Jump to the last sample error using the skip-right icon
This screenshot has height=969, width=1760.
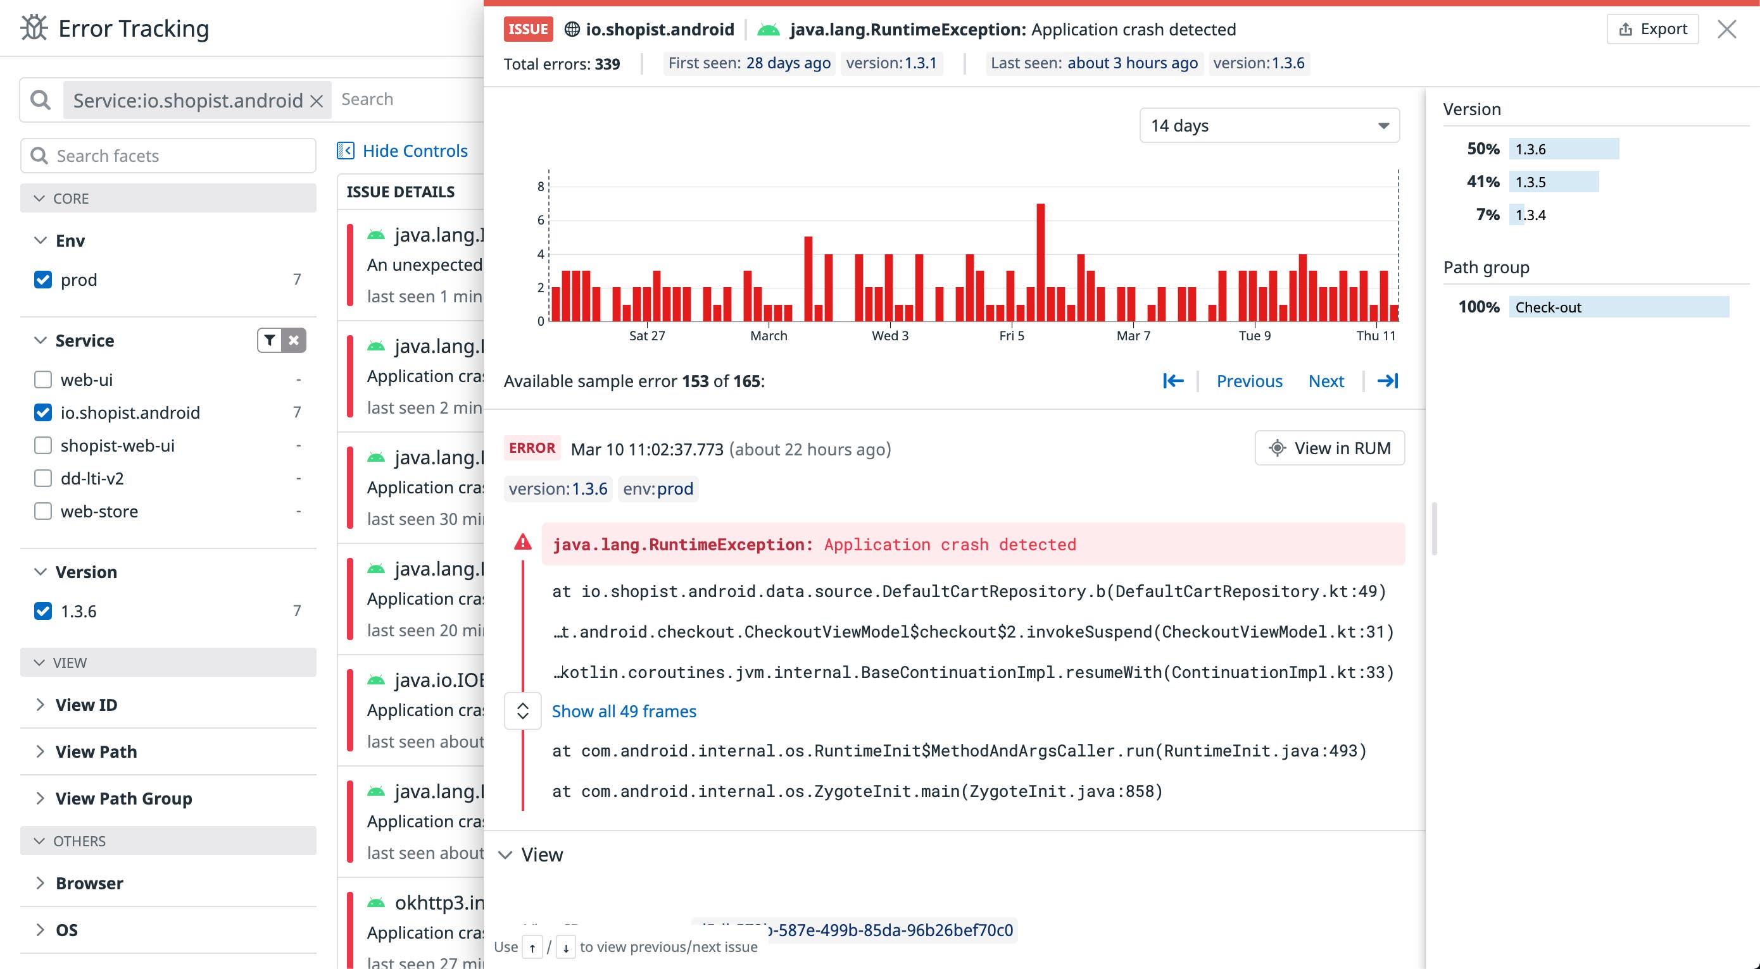click(1388, 381)
